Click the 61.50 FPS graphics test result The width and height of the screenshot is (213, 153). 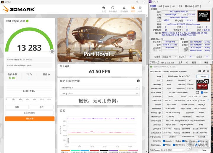(x=100, y=72)
